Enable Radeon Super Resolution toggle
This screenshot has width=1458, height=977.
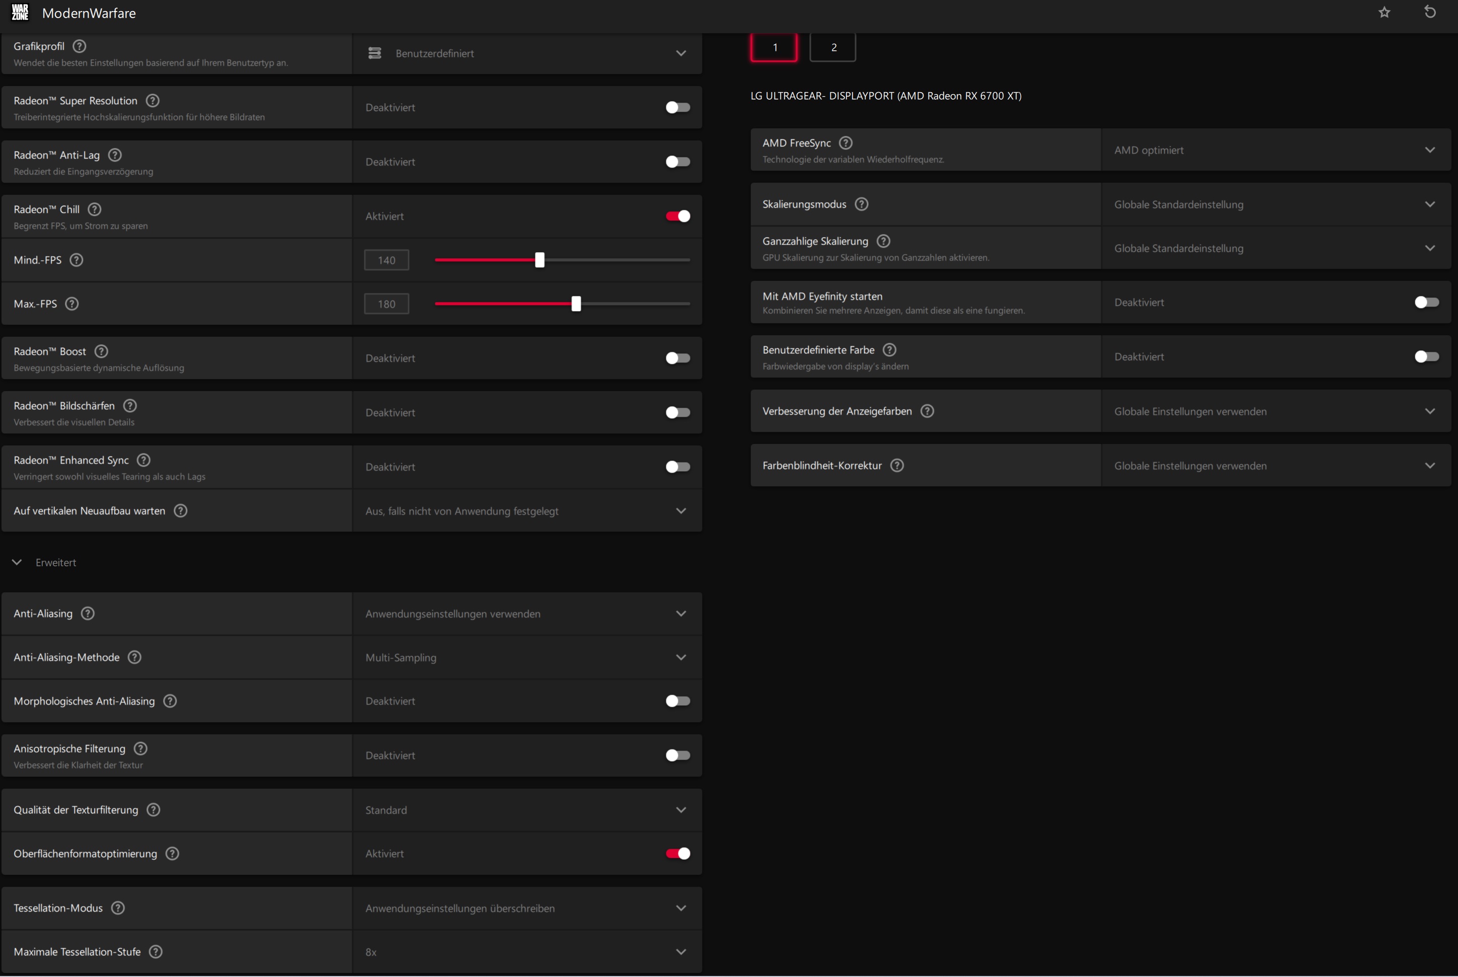point(677,108)
